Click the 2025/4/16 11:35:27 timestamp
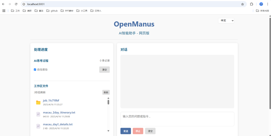This screenshot has height=136, width=271. point(53,105)
